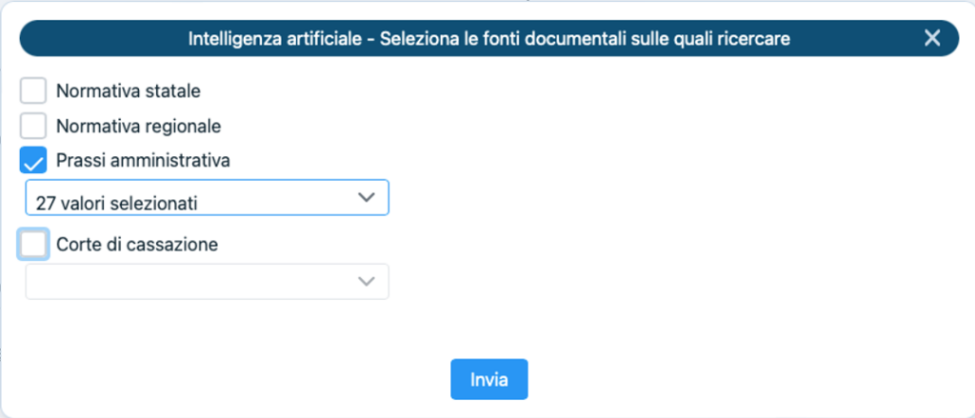Image resolution: width=975 pixels, height=418 pixels.
Task: Open the "27 valori selezionati" dropdown
Action: (x=207, y=198)
